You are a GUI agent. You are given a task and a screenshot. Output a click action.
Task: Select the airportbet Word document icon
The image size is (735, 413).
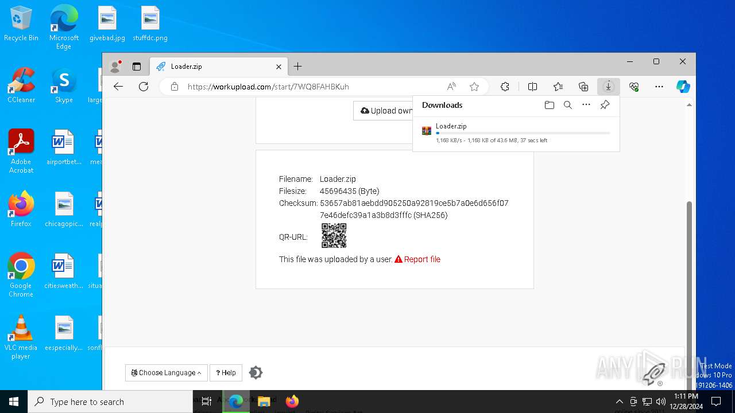(64, 147)
